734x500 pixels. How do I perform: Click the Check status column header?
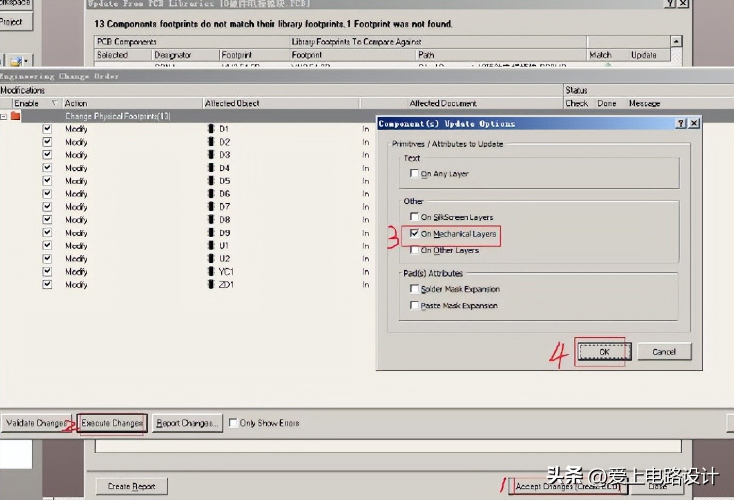click(577, 103)
